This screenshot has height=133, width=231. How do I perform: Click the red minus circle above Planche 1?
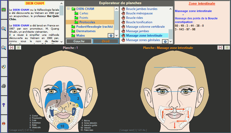(x=12, y=48)
